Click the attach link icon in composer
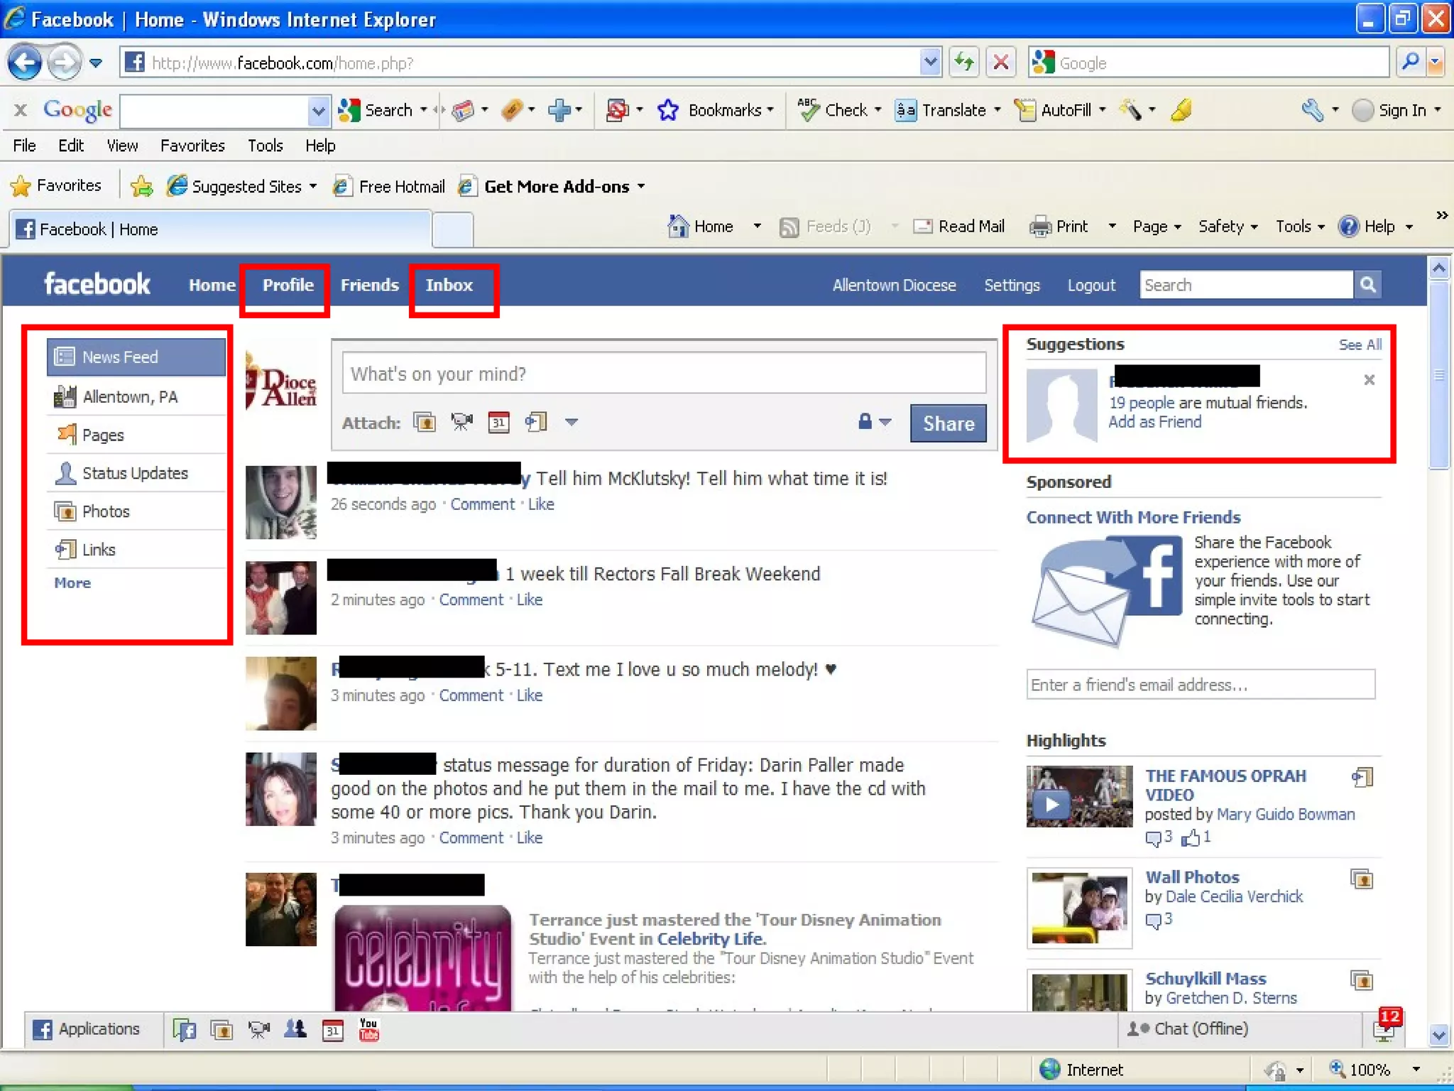 tap(536, 423)
